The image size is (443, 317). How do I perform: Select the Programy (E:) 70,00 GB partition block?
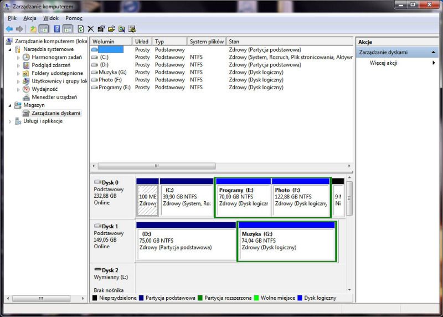[243, 197]
